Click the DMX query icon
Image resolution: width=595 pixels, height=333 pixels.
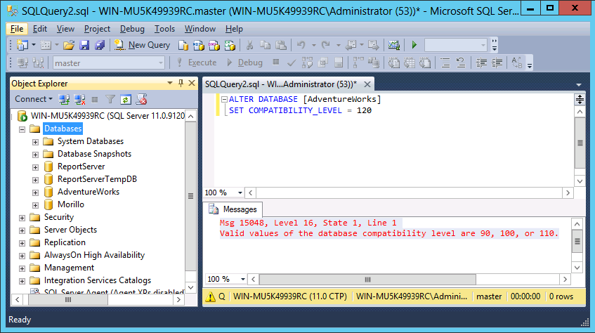point(214,45)
